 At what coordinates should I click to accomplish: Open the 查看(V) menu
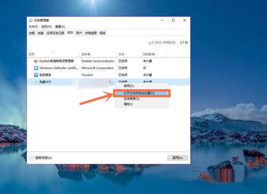point(60,27)
